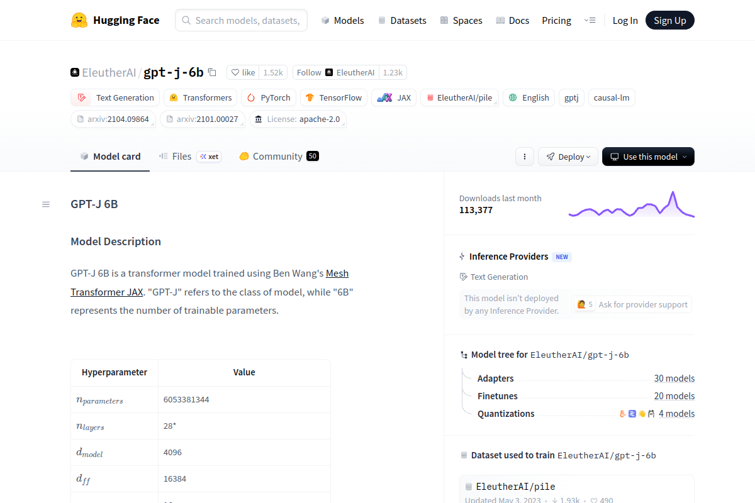Click the EleutherAI organization avatar icon
This screenshot has width=755, height=503.
click(x=75, y=72)
